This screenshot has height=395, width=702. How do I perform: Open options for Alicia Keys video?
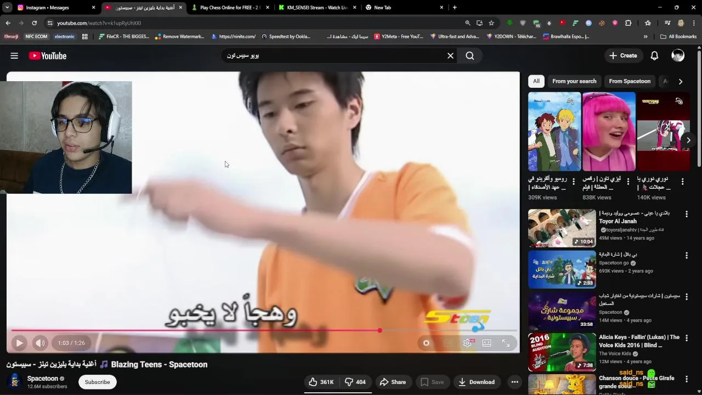coord(686,337)
